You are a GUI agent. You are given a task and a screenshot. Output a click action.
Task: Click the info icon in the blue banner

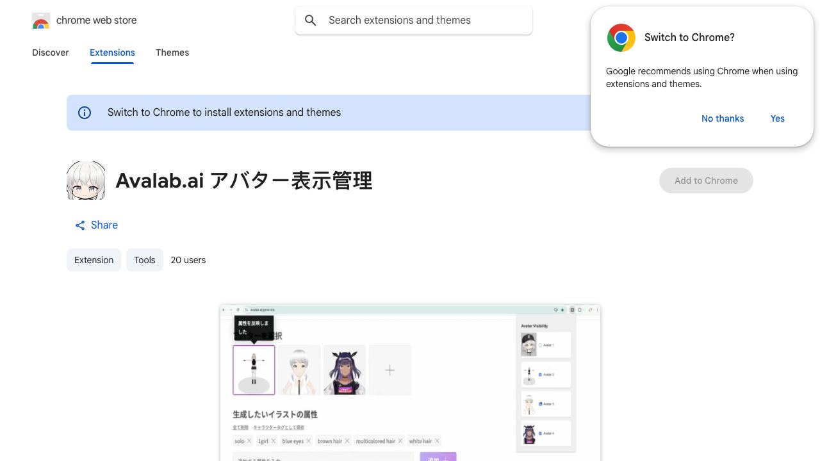[85, 113]
